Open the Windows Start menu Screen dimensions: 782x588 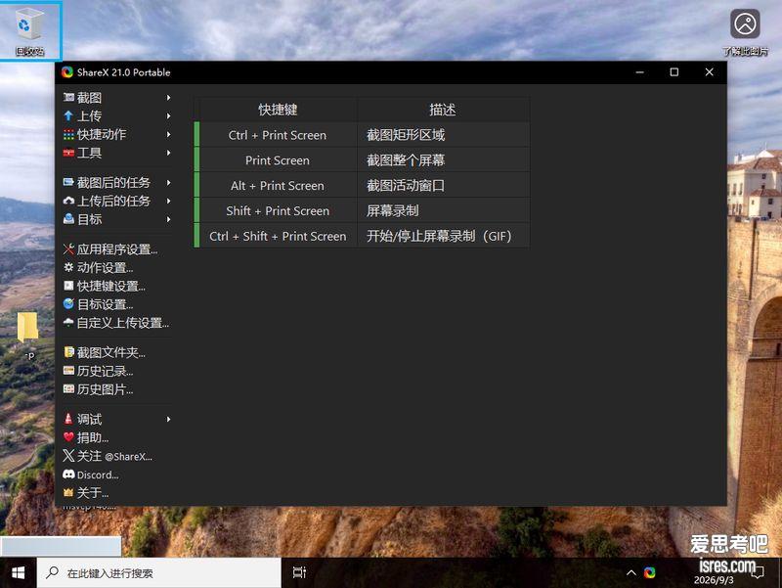[18, 572]
